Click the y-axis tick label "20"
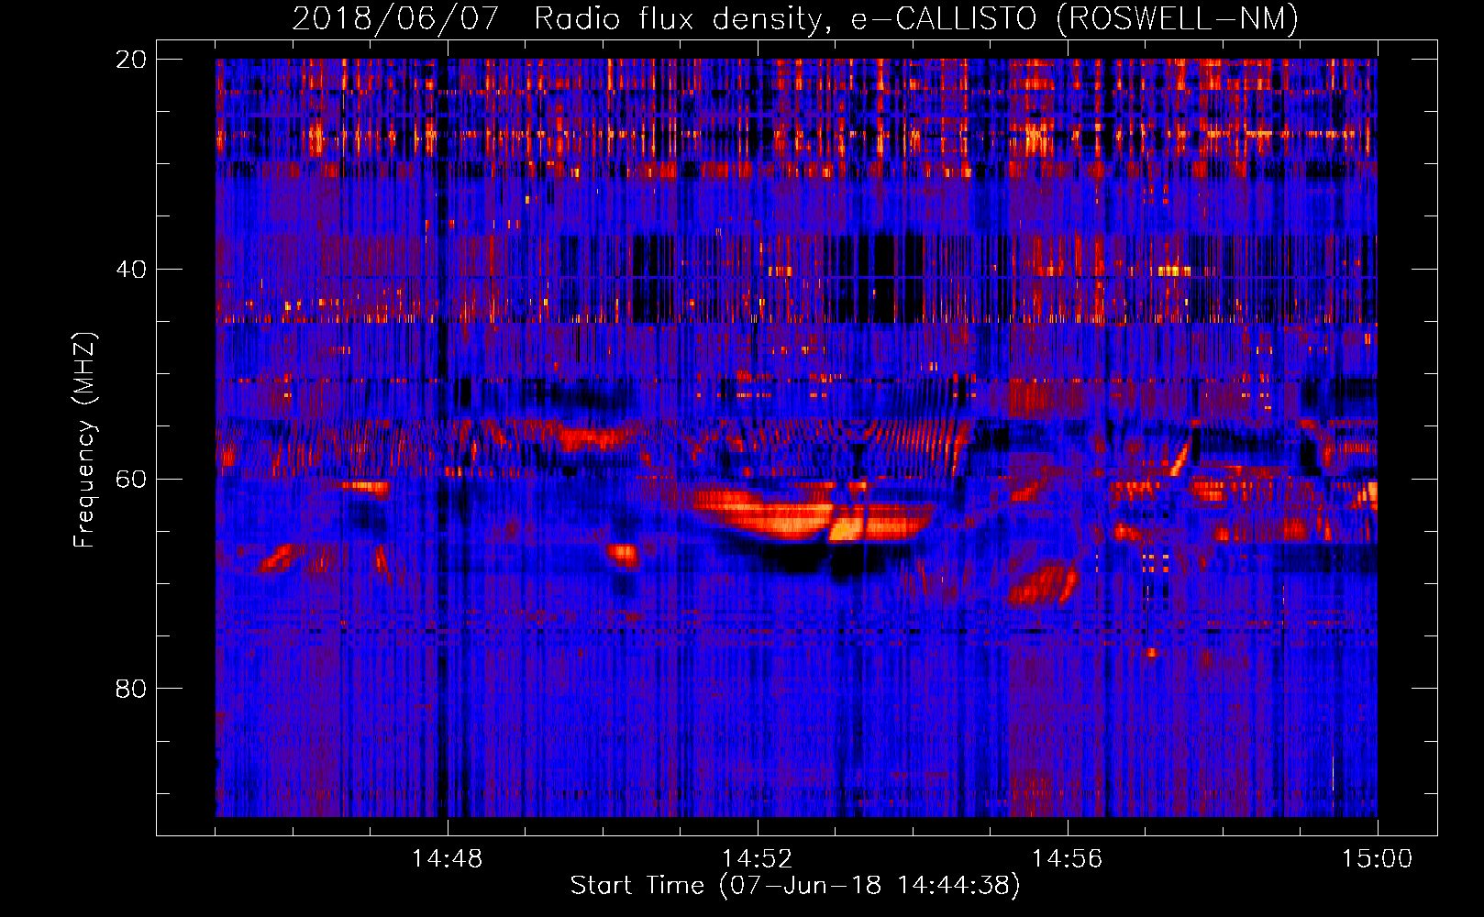 (131, 60)
